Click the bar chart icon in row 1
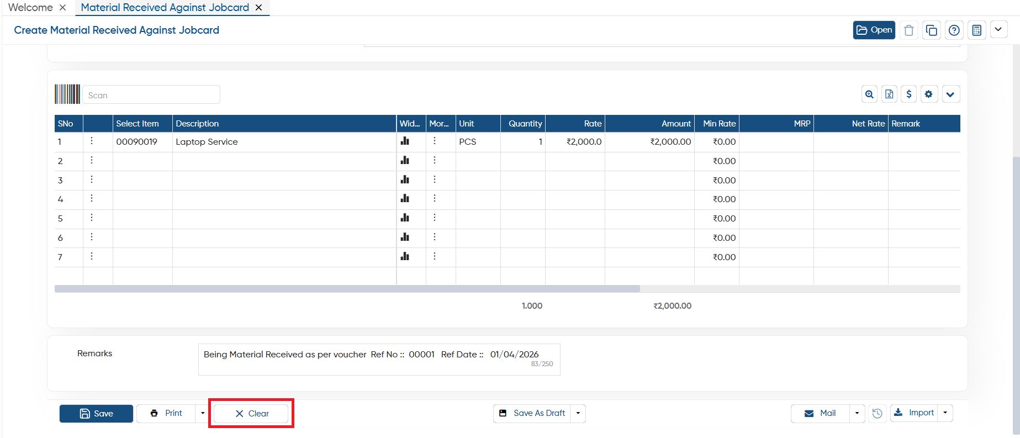 pyautogui.click(x=405, y=141)
